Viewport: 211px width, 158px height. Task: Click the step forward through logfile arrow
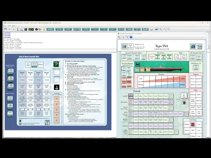(10, 29)
